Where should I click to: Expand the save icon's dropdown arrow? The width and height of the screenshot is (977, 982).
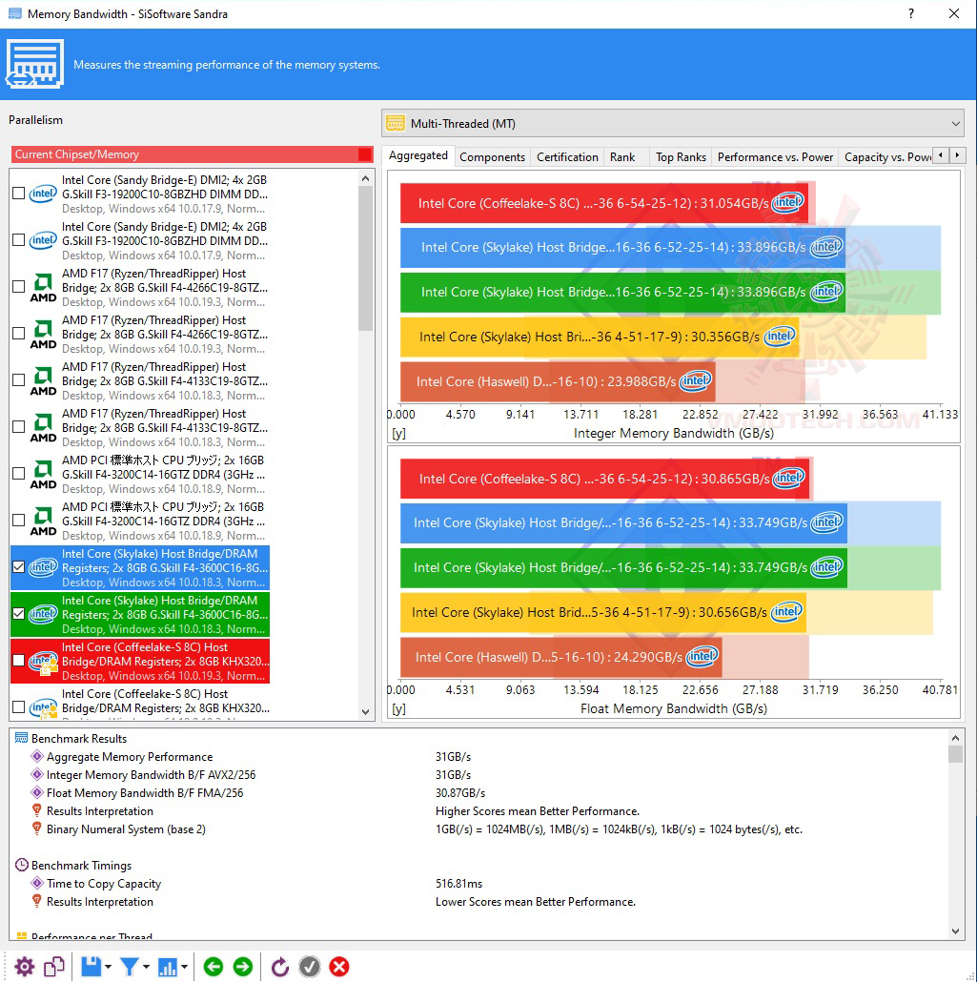pos(108,967)
